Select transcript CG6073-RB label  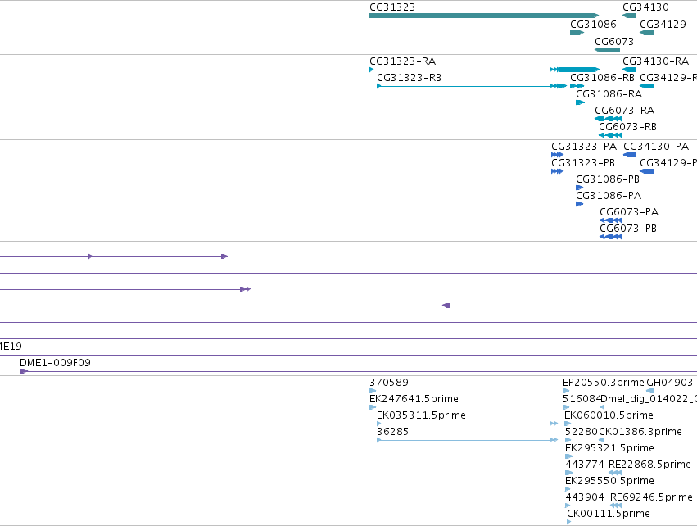point(627,127)
